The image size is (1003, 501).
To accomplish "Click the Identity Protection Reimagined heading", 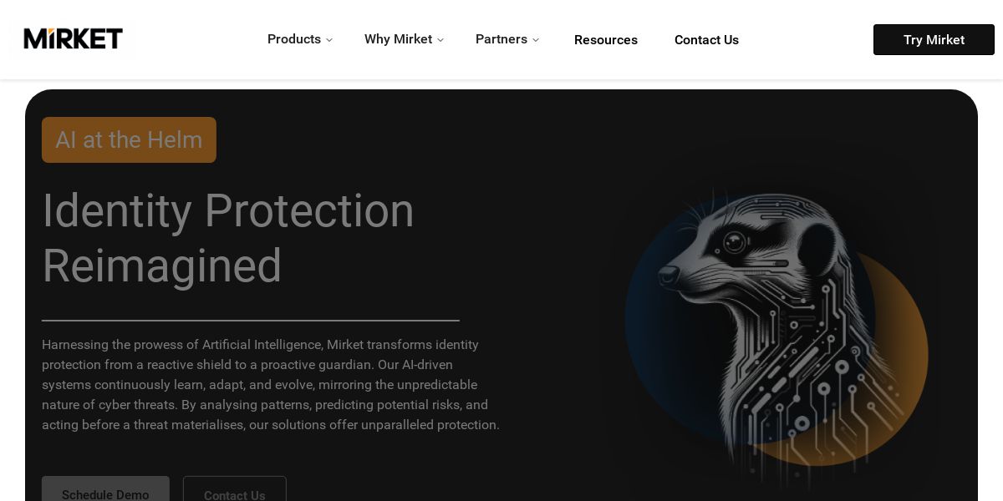I will (228, 238).
